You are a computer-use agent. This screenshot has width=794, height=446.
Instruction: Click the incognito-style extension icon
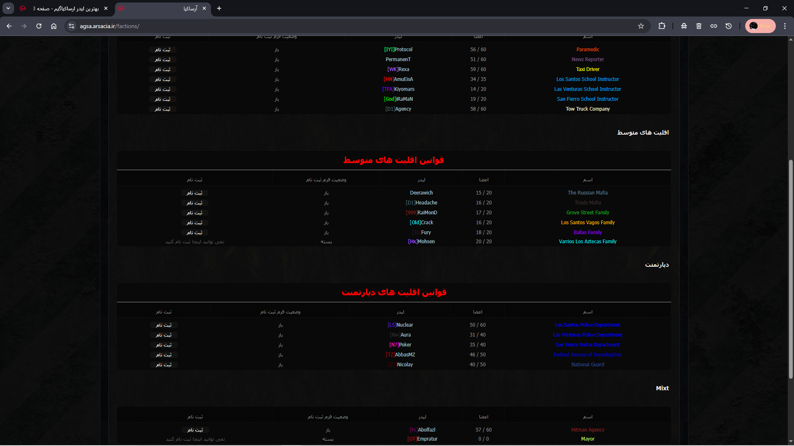[x=684, y=26]
